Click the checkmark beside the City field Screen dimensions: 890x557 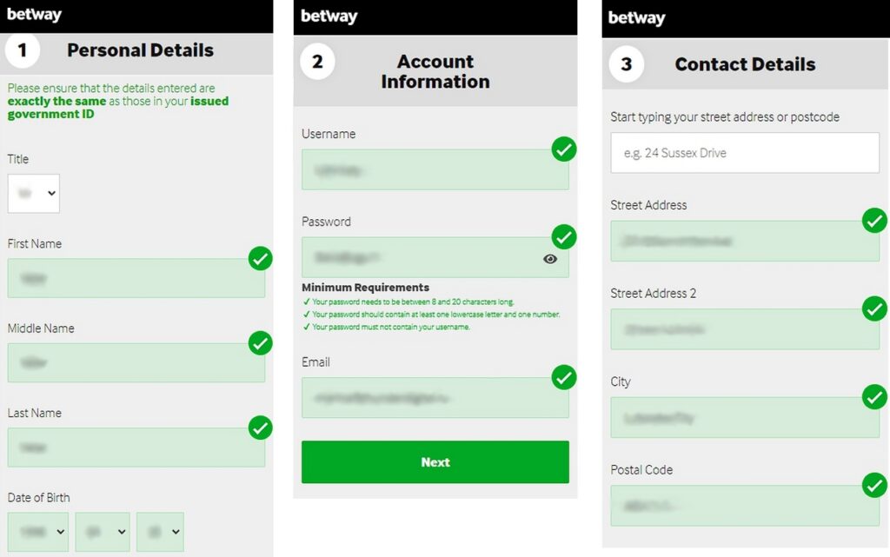tap(874, 397)
